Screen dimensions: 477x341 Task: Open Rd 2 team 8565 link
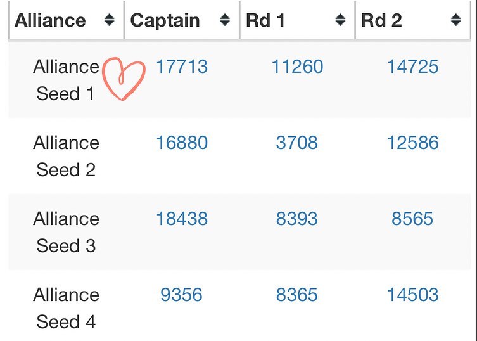[x=412, y=219]
